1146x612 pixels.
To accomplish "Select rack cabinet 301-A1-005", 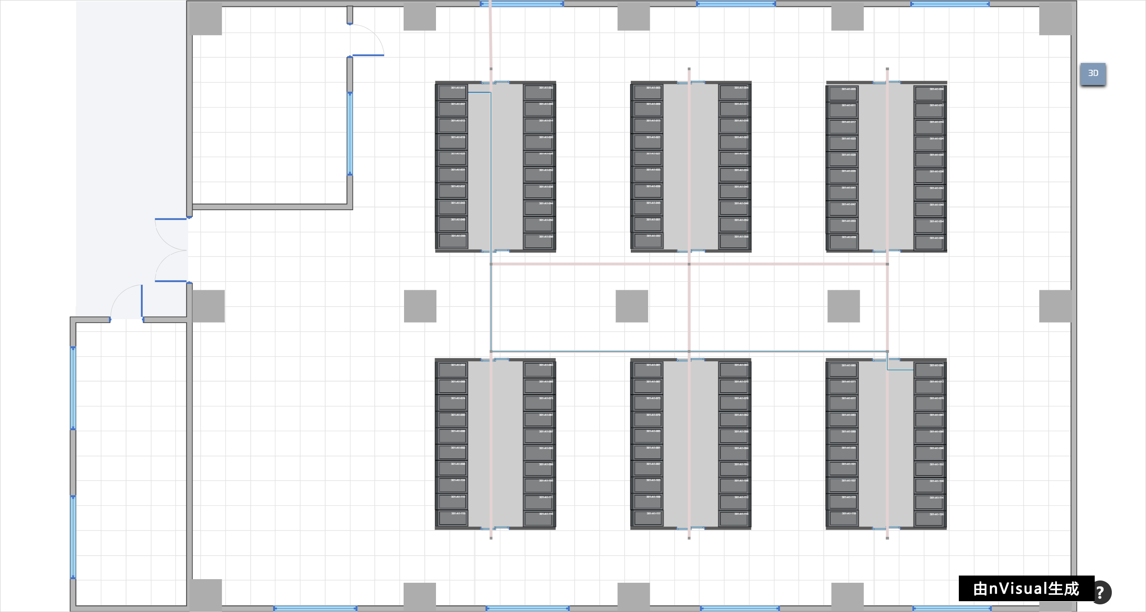I will 843,94.
